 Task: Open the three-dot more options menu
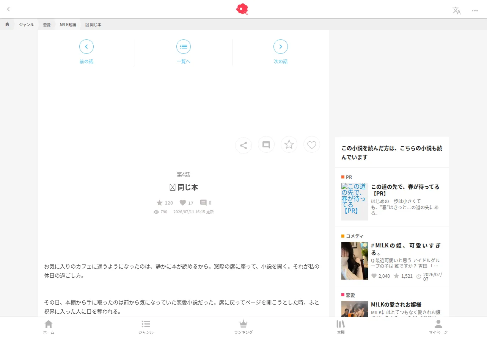(475, 11)
